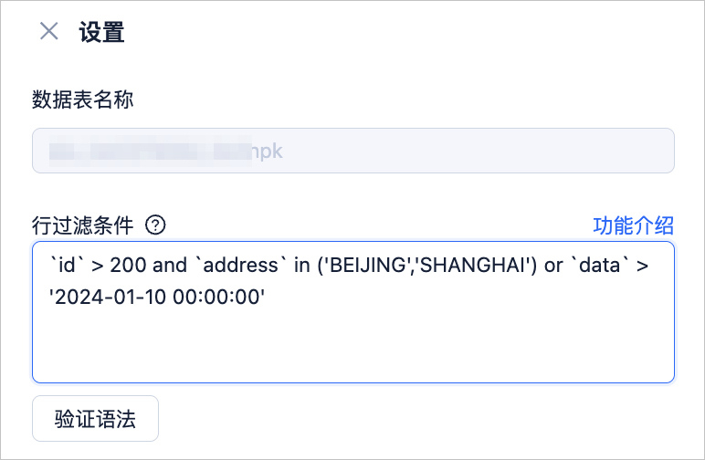This screenshot has height=460, width=705.
Task: Place cursor on `address` in the filter
Action: (241, 265)
